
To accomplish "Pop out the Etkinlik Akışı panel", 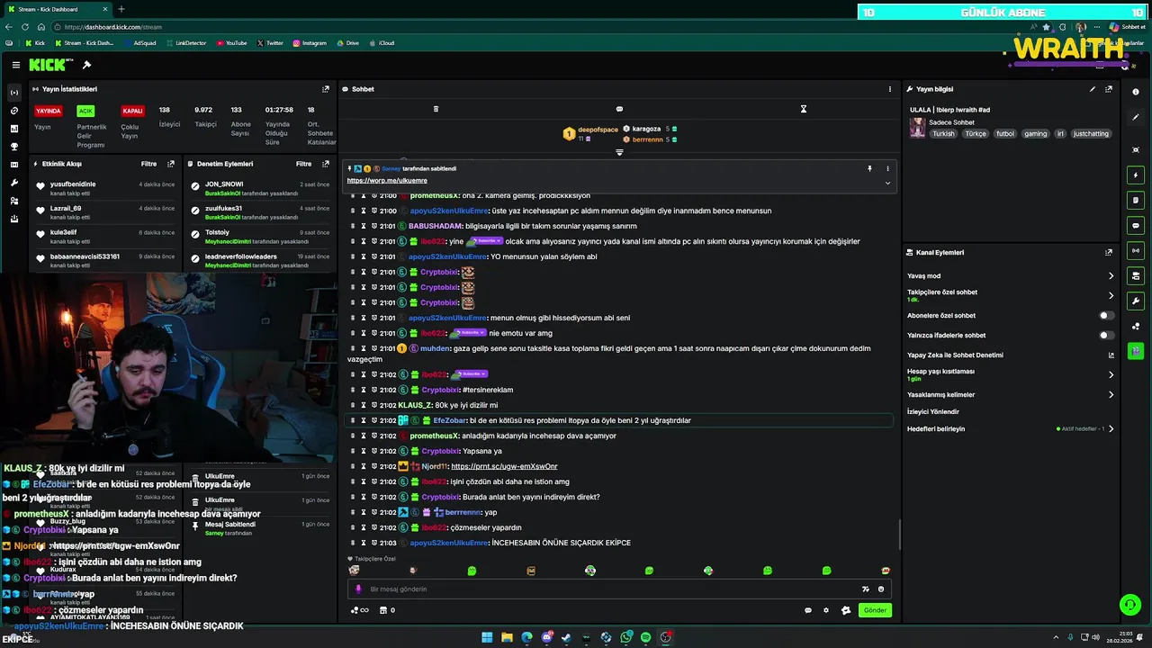I will pos(171,164).
